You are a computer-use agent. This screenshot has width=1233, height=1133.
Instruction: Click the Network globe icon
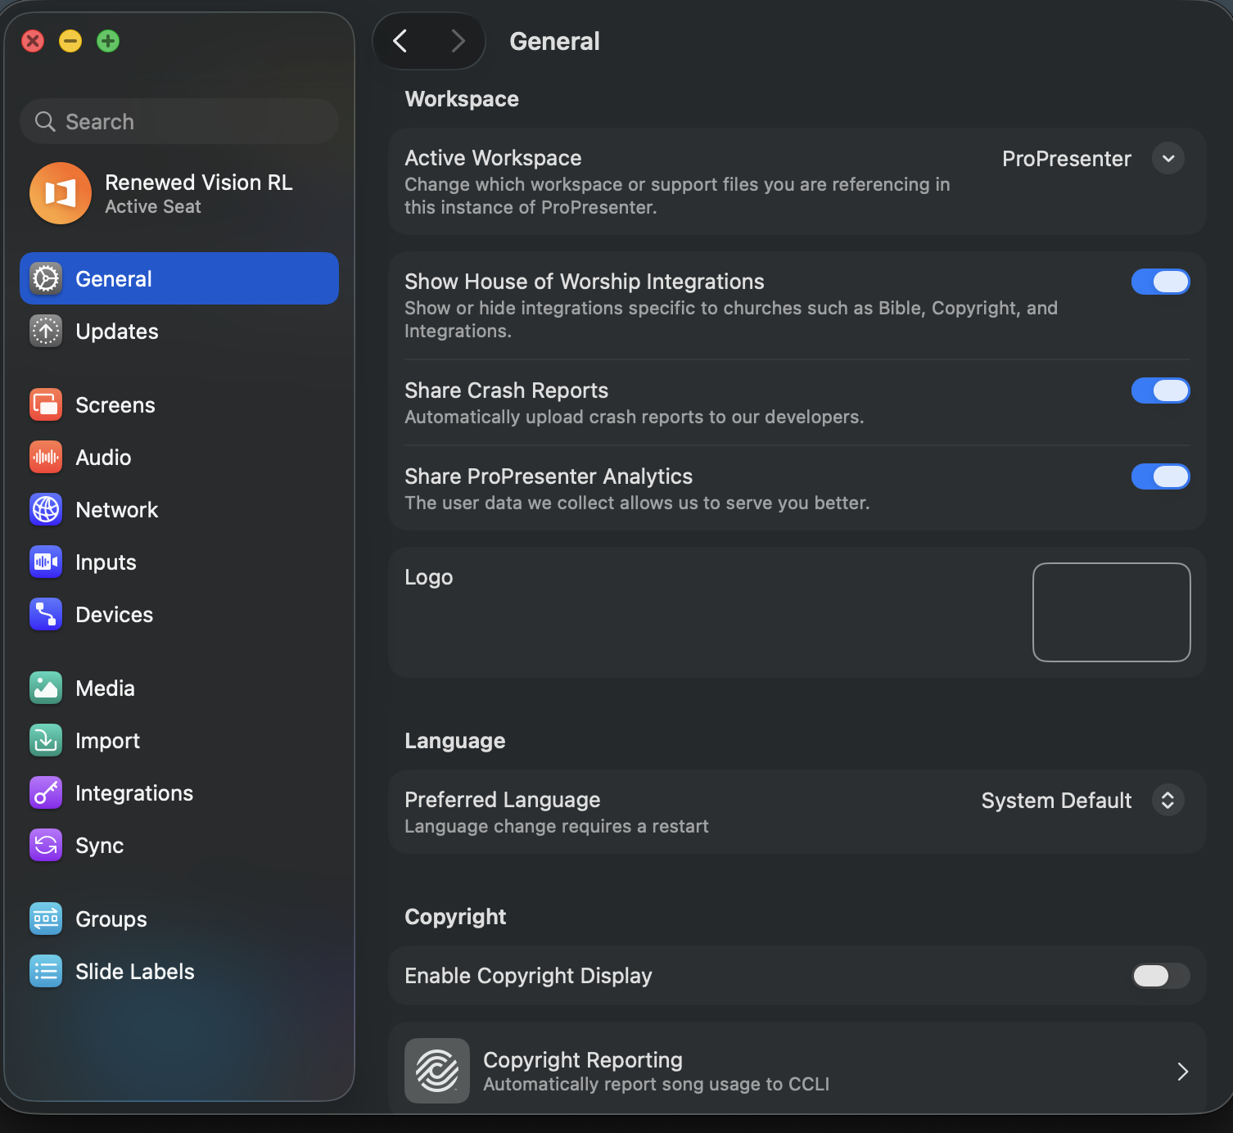click(x=46, y=510)
